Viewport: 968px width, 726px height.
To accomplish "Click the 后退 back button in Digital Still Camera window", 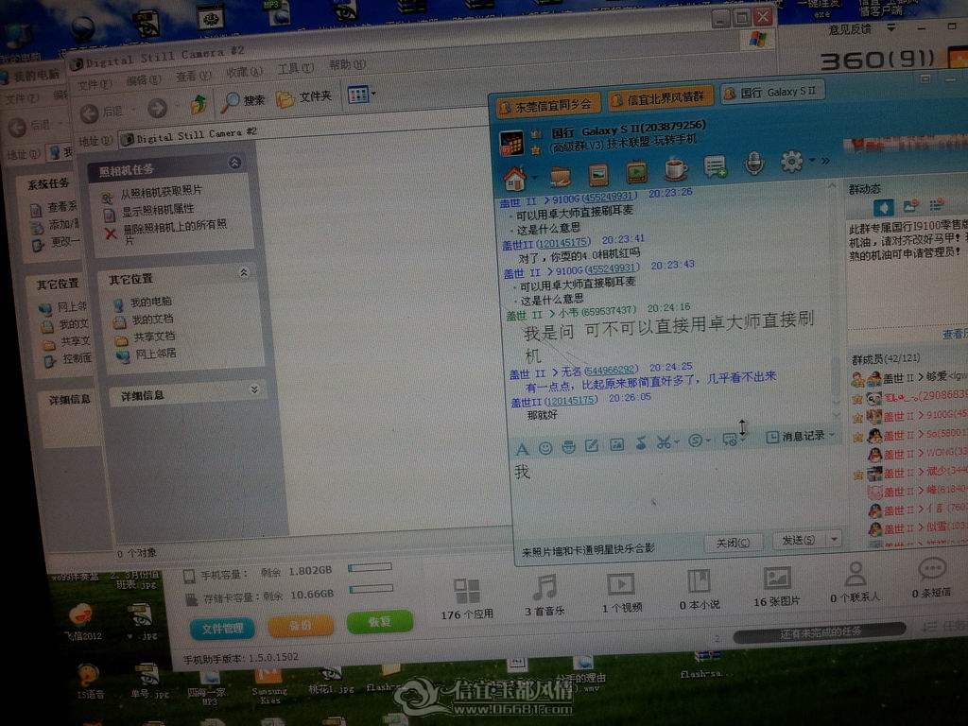I will [x=102, y=112].
